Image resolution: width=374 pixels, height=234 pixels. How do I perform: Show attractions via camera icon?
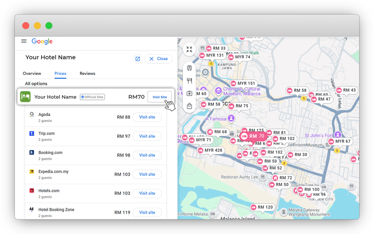tap(189, 94)
